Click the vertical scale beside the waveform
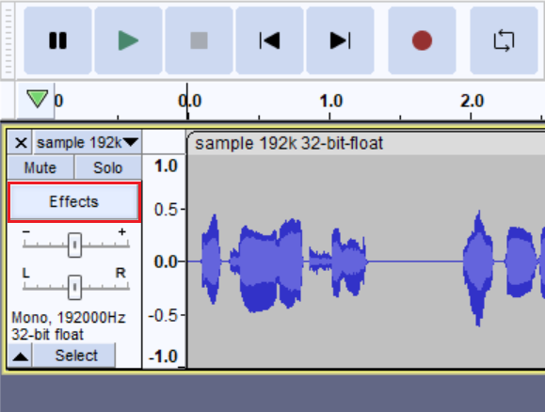The image size is (545, 412). click(165, 261)
